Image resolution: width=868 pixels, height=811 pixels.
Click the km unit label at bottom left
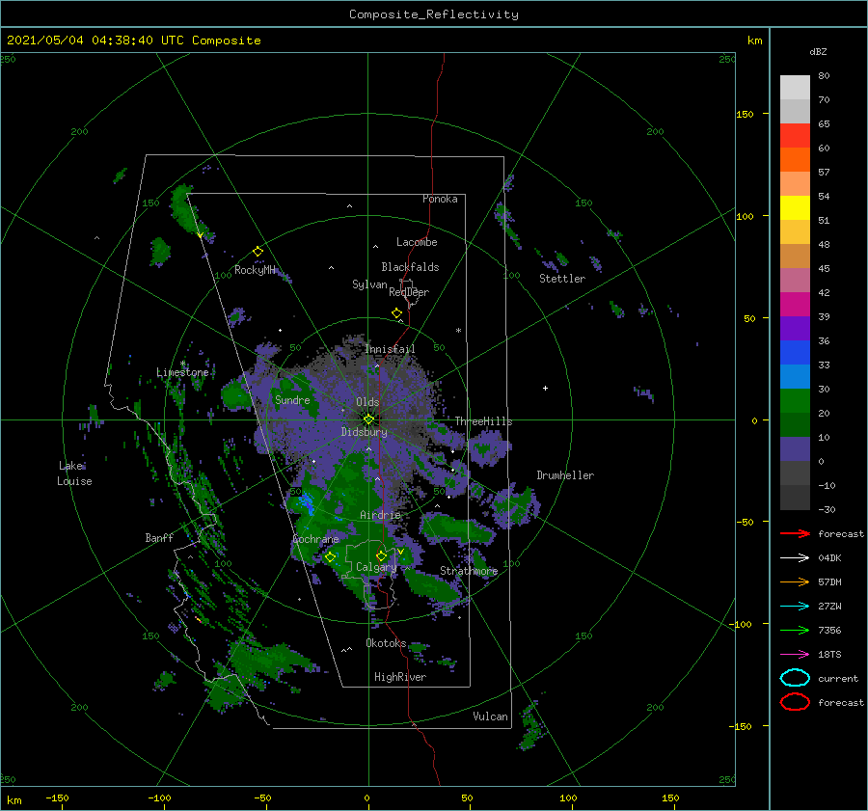(14, 800)
